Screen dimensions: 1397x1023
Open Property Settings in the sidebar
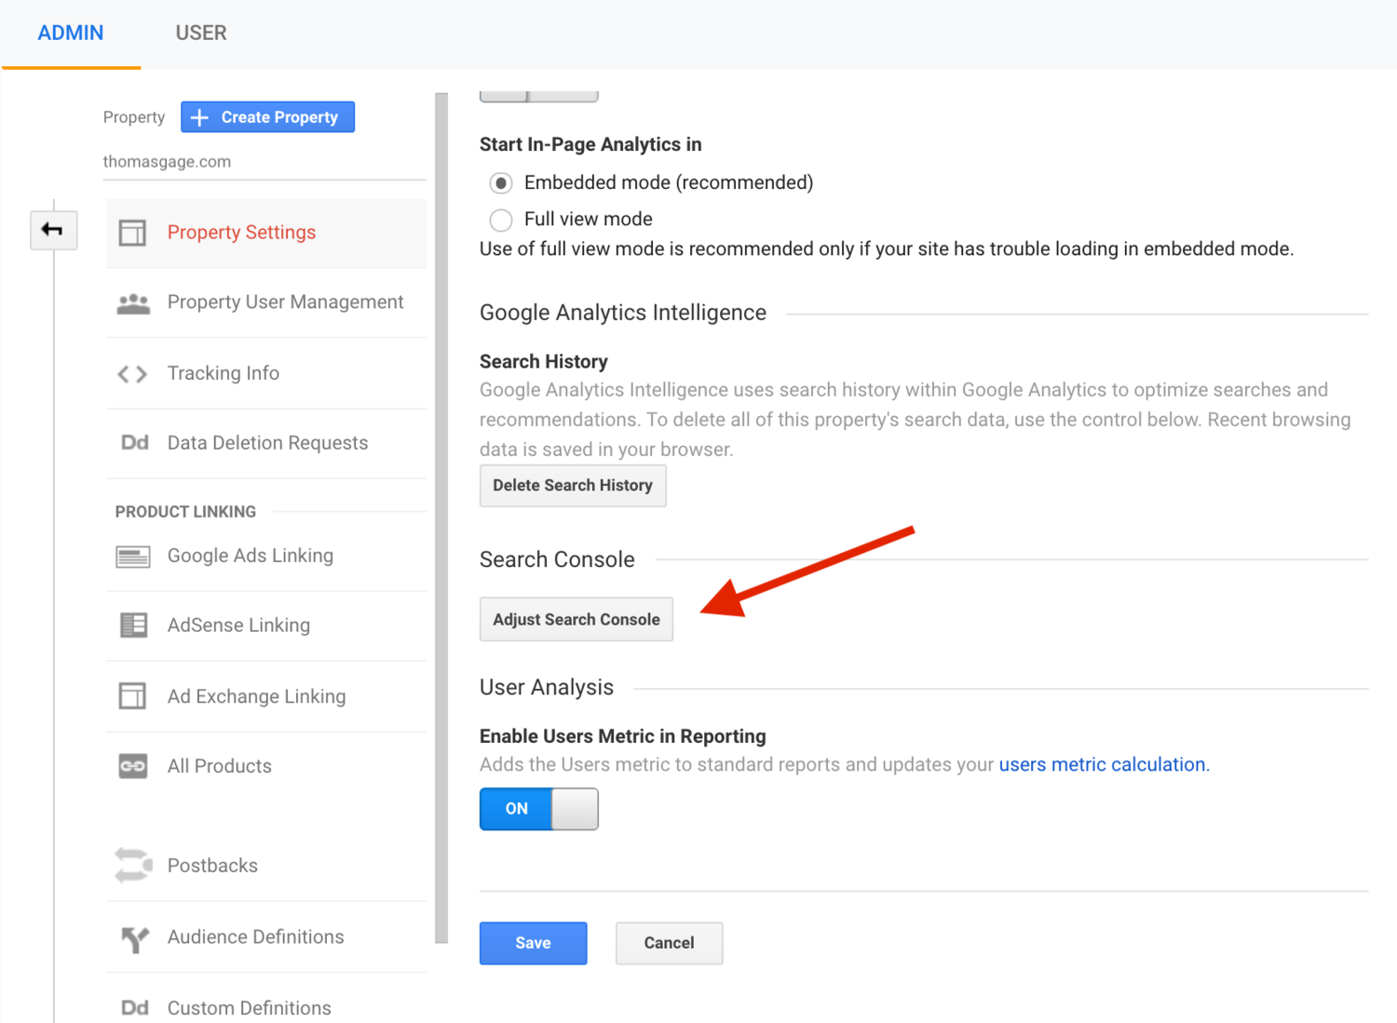[265, 233]
